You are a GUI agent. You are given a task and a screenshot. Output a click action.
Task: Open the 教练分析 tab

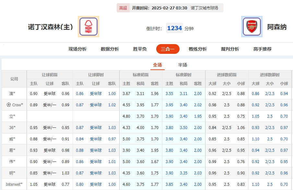tap(198, 49)
